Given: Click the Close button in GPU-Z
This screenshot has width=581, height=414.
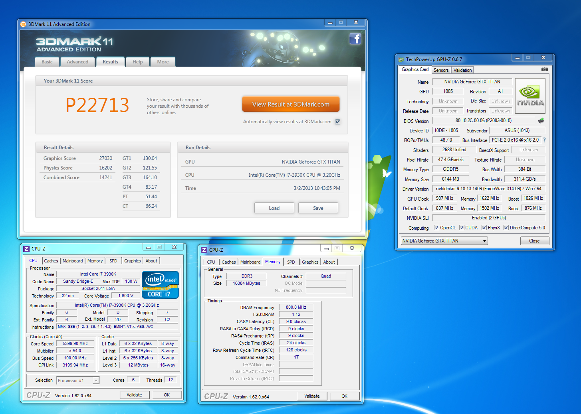Looking at the screenshot, I should [535, 241].
